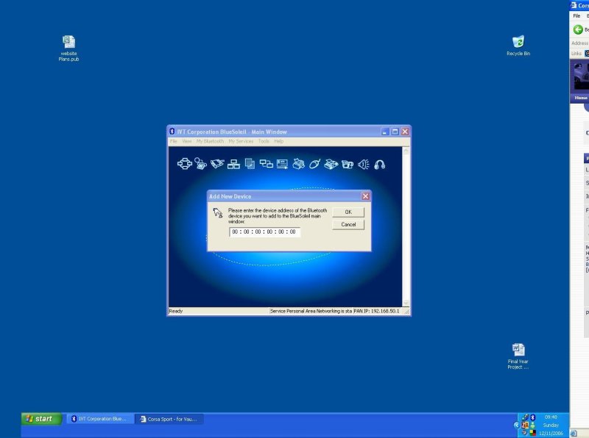Click the taskbar clock showing 09:48

coord(551,417)
